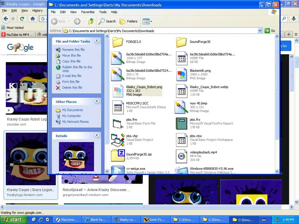This screenshot has height=224, width=299.
Task: Click the browser downloads arrow icon
Action: tap(294, 19)
